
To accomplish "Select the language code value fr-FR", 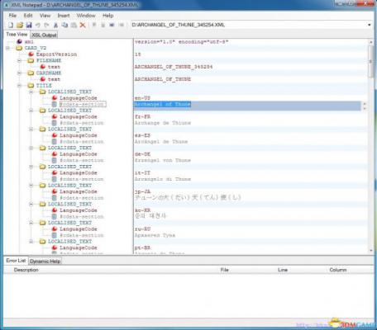I will point(142,116).
